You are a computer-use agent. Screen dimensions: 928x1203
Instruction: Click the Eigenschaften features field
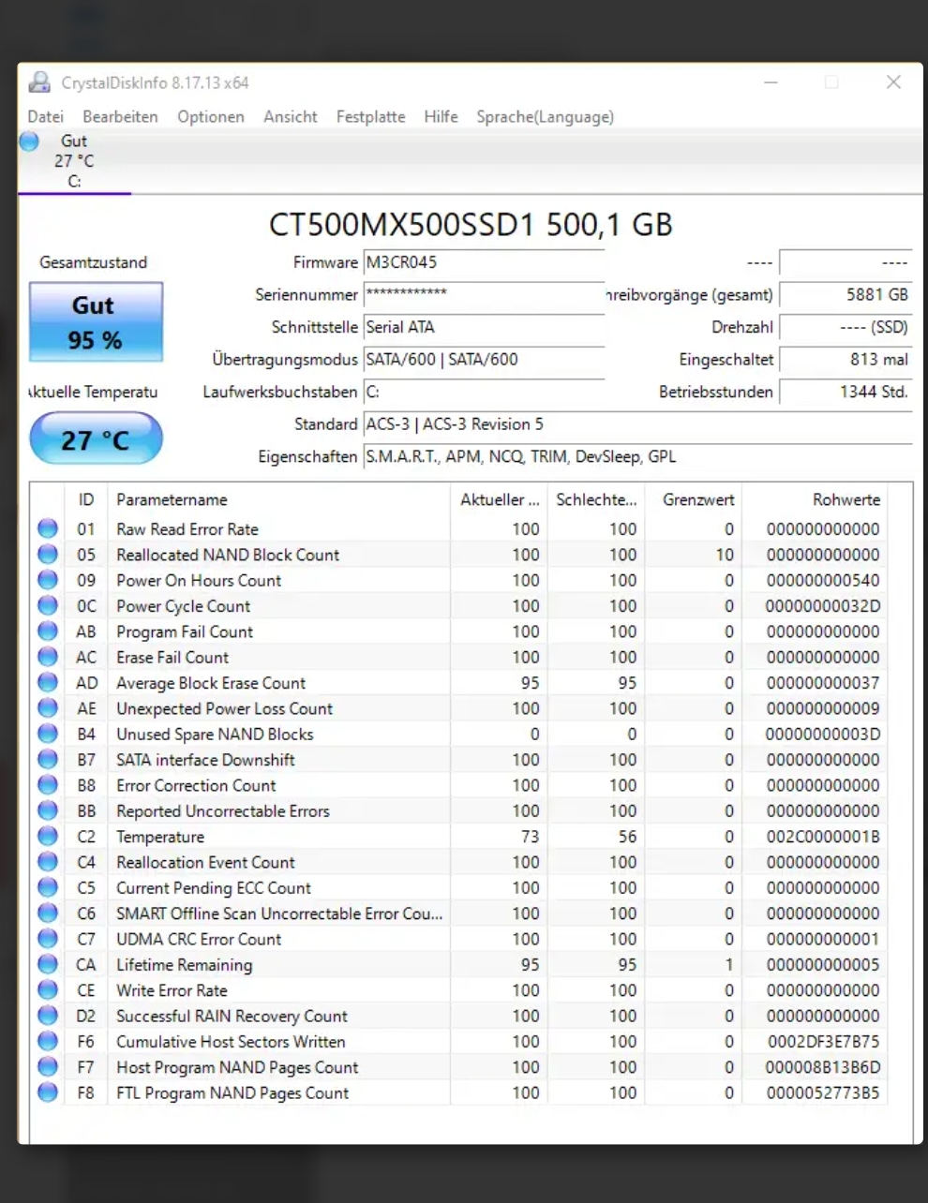point(637,456)
